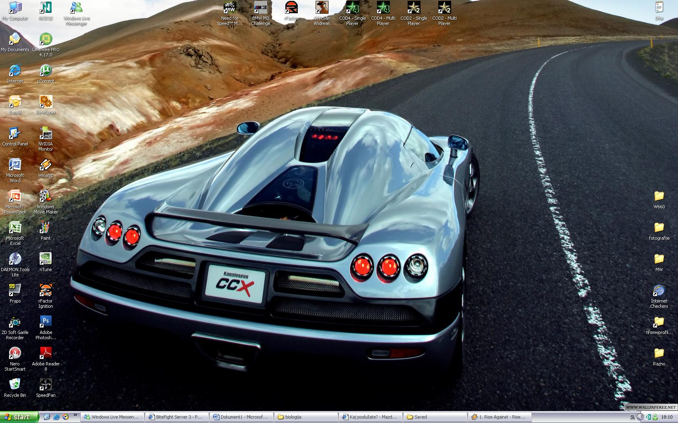Image resolution: width=678 pixels, height=423 pixels.
Task: Switch to Kaj poslušate? browser taskbar window
Action: (371, 417)
